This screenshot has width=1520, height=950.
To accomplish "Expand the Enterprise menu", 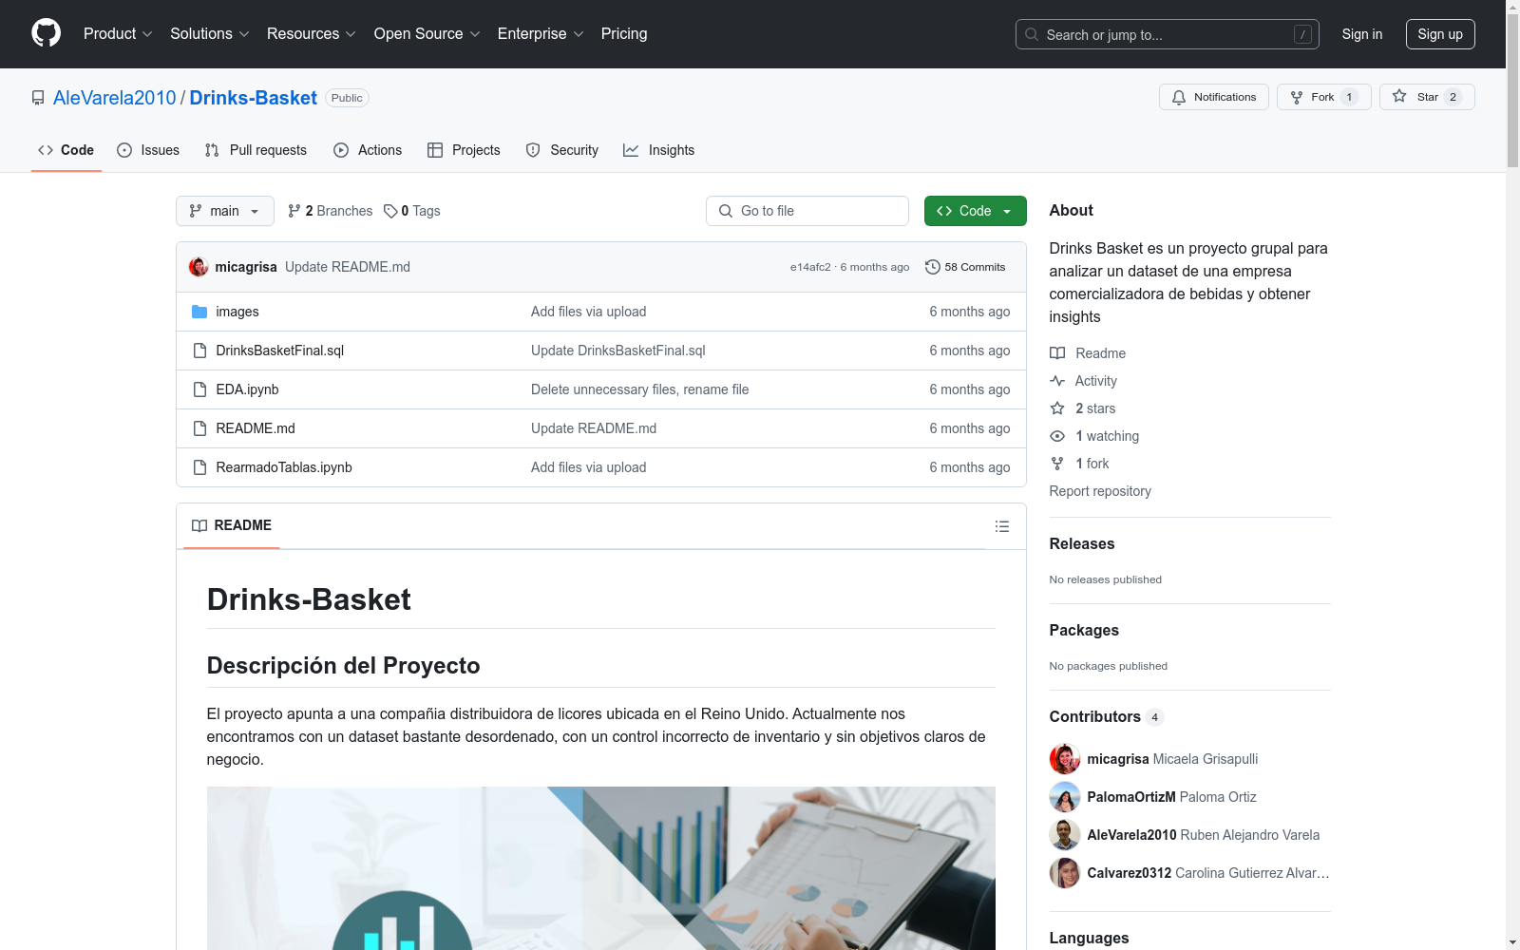I will coord(541,33).
